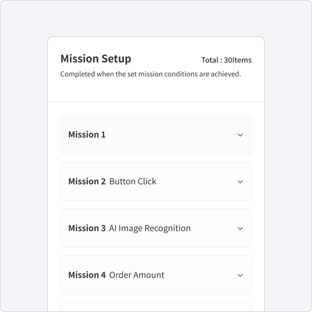Expand the Mission 2 Button Click panel
This screenshot has width=312, height=312.
tap(156, 181)
